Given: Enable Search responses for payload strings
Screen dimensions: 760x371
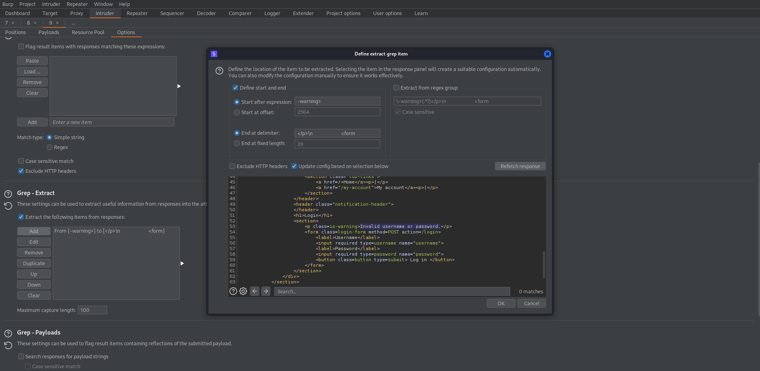Looking at the screenshot, I should click(21, 356).
